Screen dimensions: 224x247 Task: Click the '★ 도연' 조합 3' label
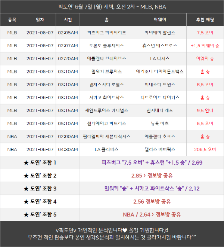[40, 189]
